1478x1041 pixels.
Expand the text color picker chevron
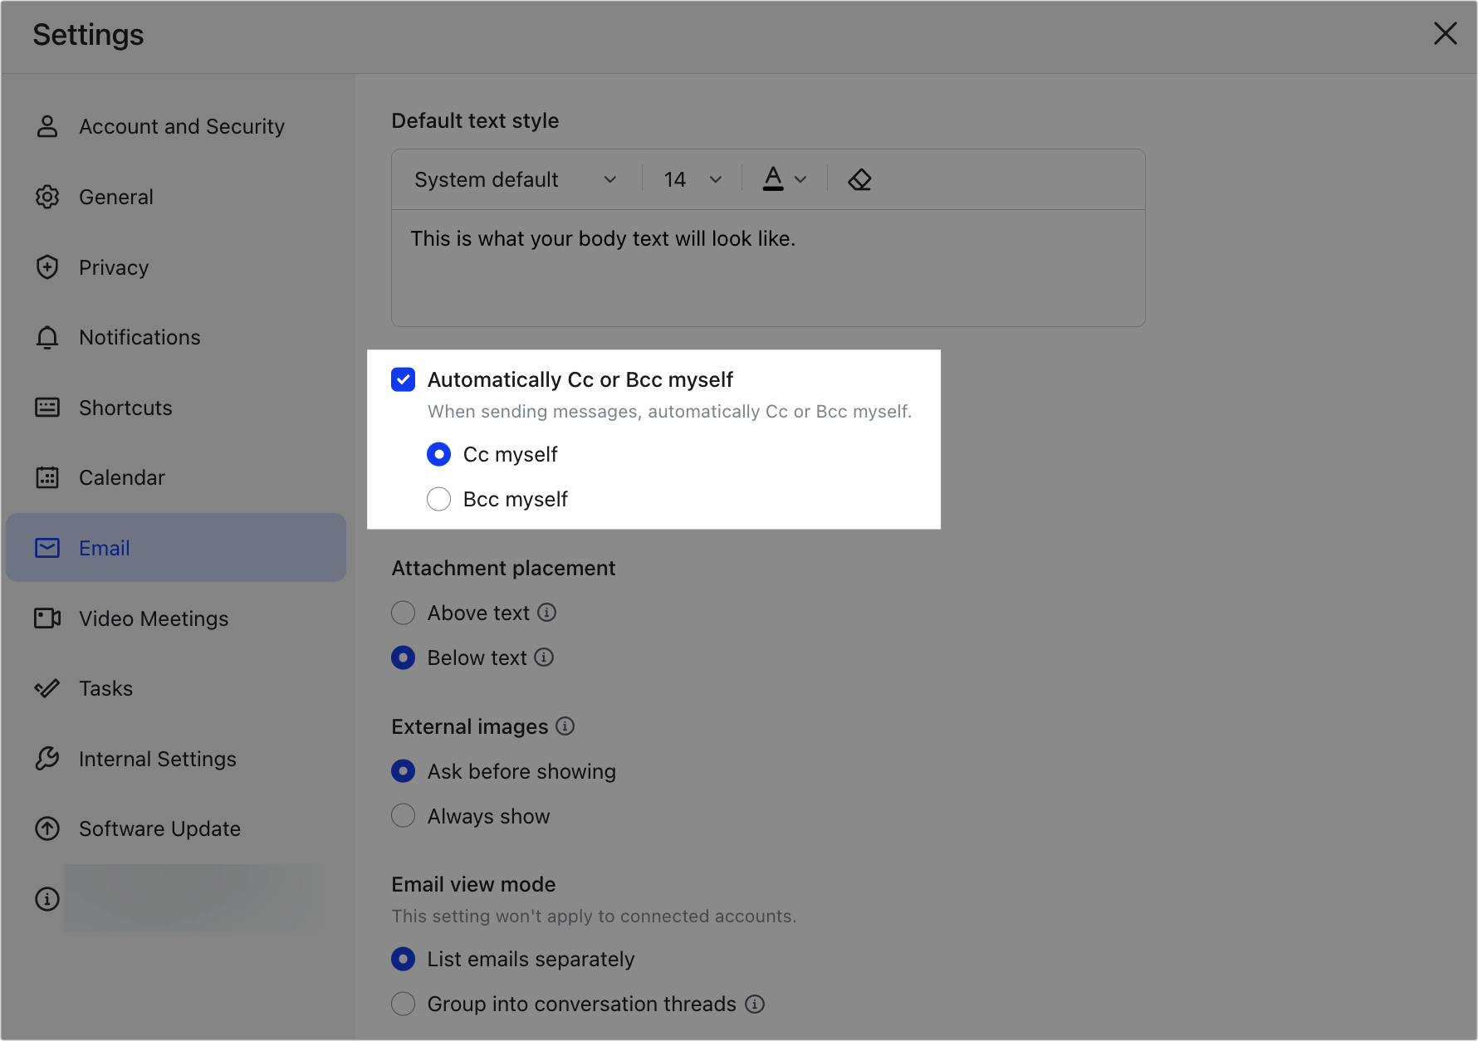[801, 179]
